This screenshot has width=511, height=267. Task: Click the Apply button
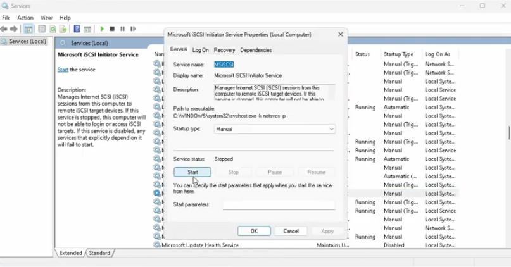click(327, 231)
